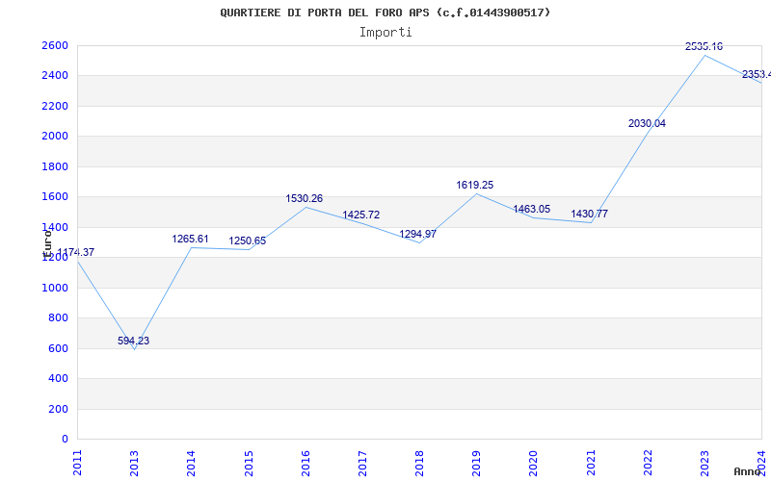Click y-axis value 400
771x481 pixels.
tap(59, 378)
